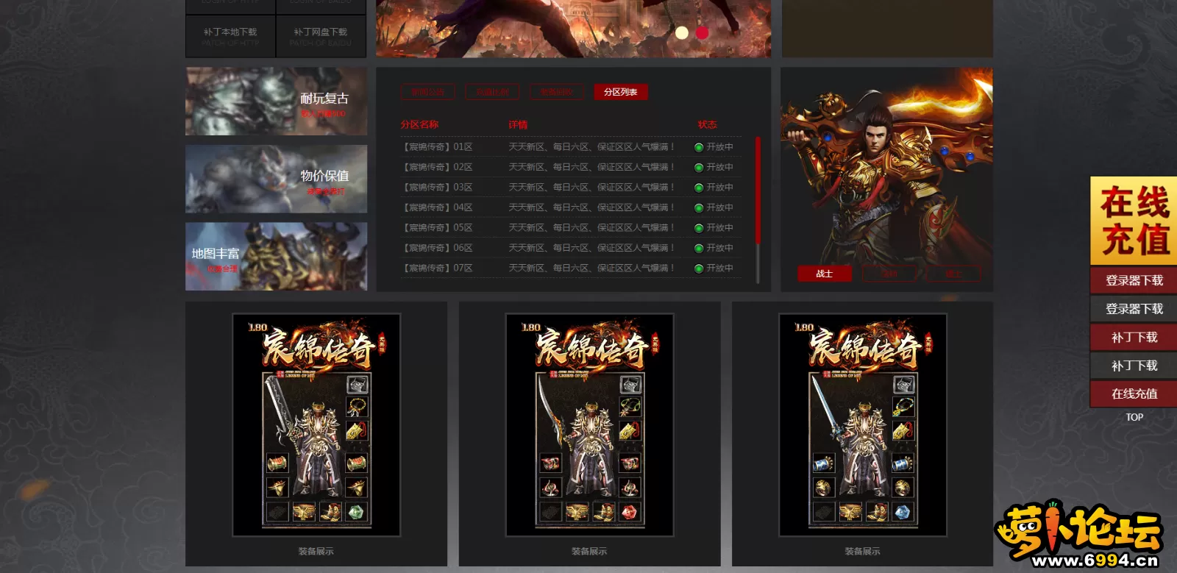Viewport: 1177px width, 573px height.
Task: Open server 【宸锦传奇】04区
Action: (437, 208)
